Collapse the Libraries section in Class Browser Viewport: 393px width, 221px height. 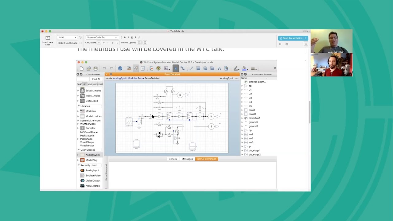click(79, 106)
